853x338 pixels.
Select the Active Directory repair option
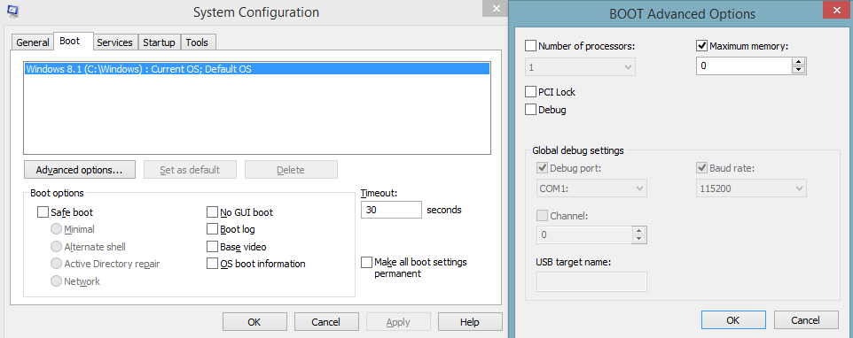pyautogui.click(x=56, y=264)
